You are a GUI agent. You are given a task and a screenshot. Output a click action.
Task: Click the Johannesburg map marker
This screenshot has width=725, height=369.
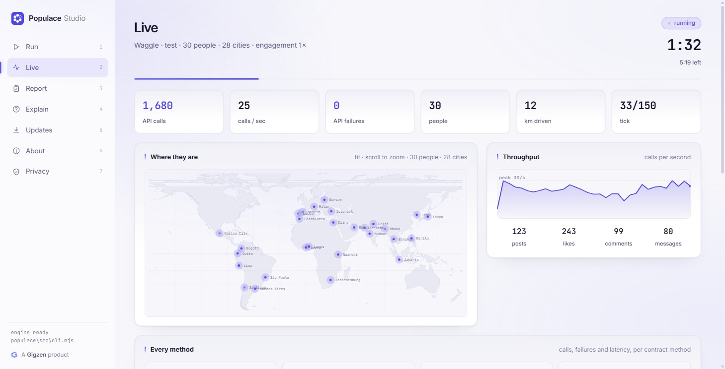[x=330, y=280]
